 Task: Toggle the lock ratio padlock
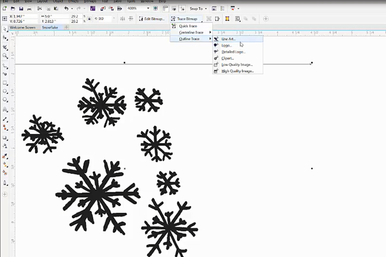(89, 19)
